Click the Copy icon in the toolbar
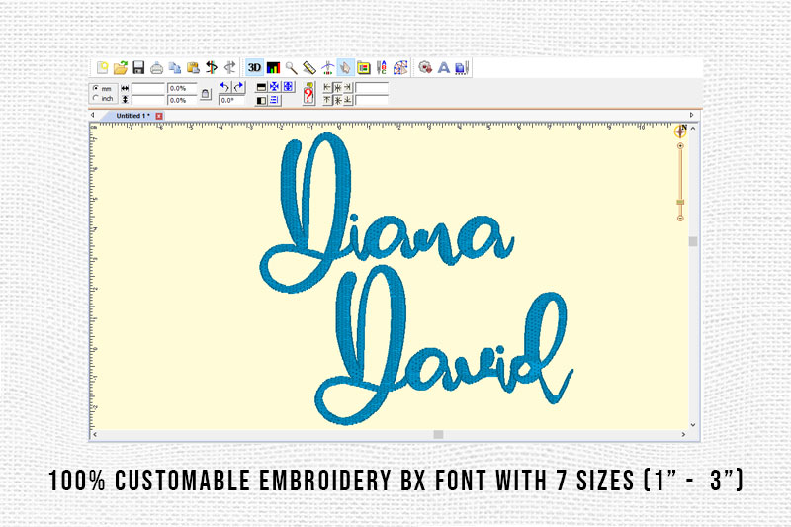This screenshot has height=527, width=791. click(x=175, y=67)
